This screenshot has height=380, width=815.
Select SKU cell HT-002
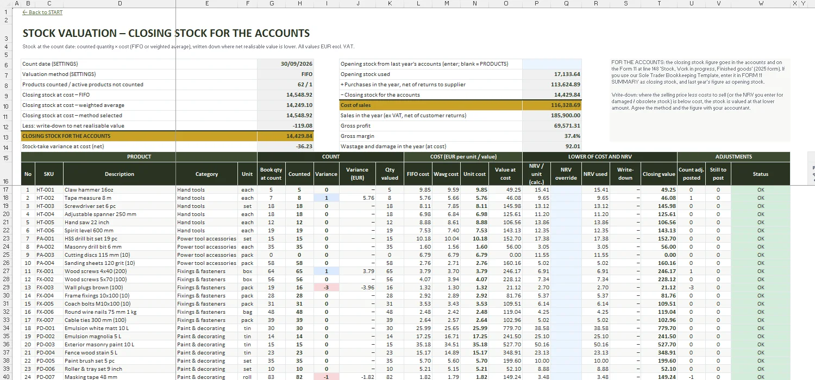tap(49, 198)
